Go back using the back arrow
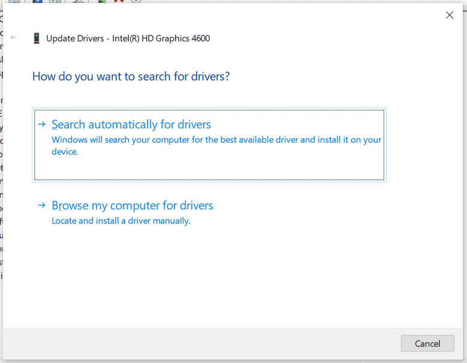 [13, 37]
